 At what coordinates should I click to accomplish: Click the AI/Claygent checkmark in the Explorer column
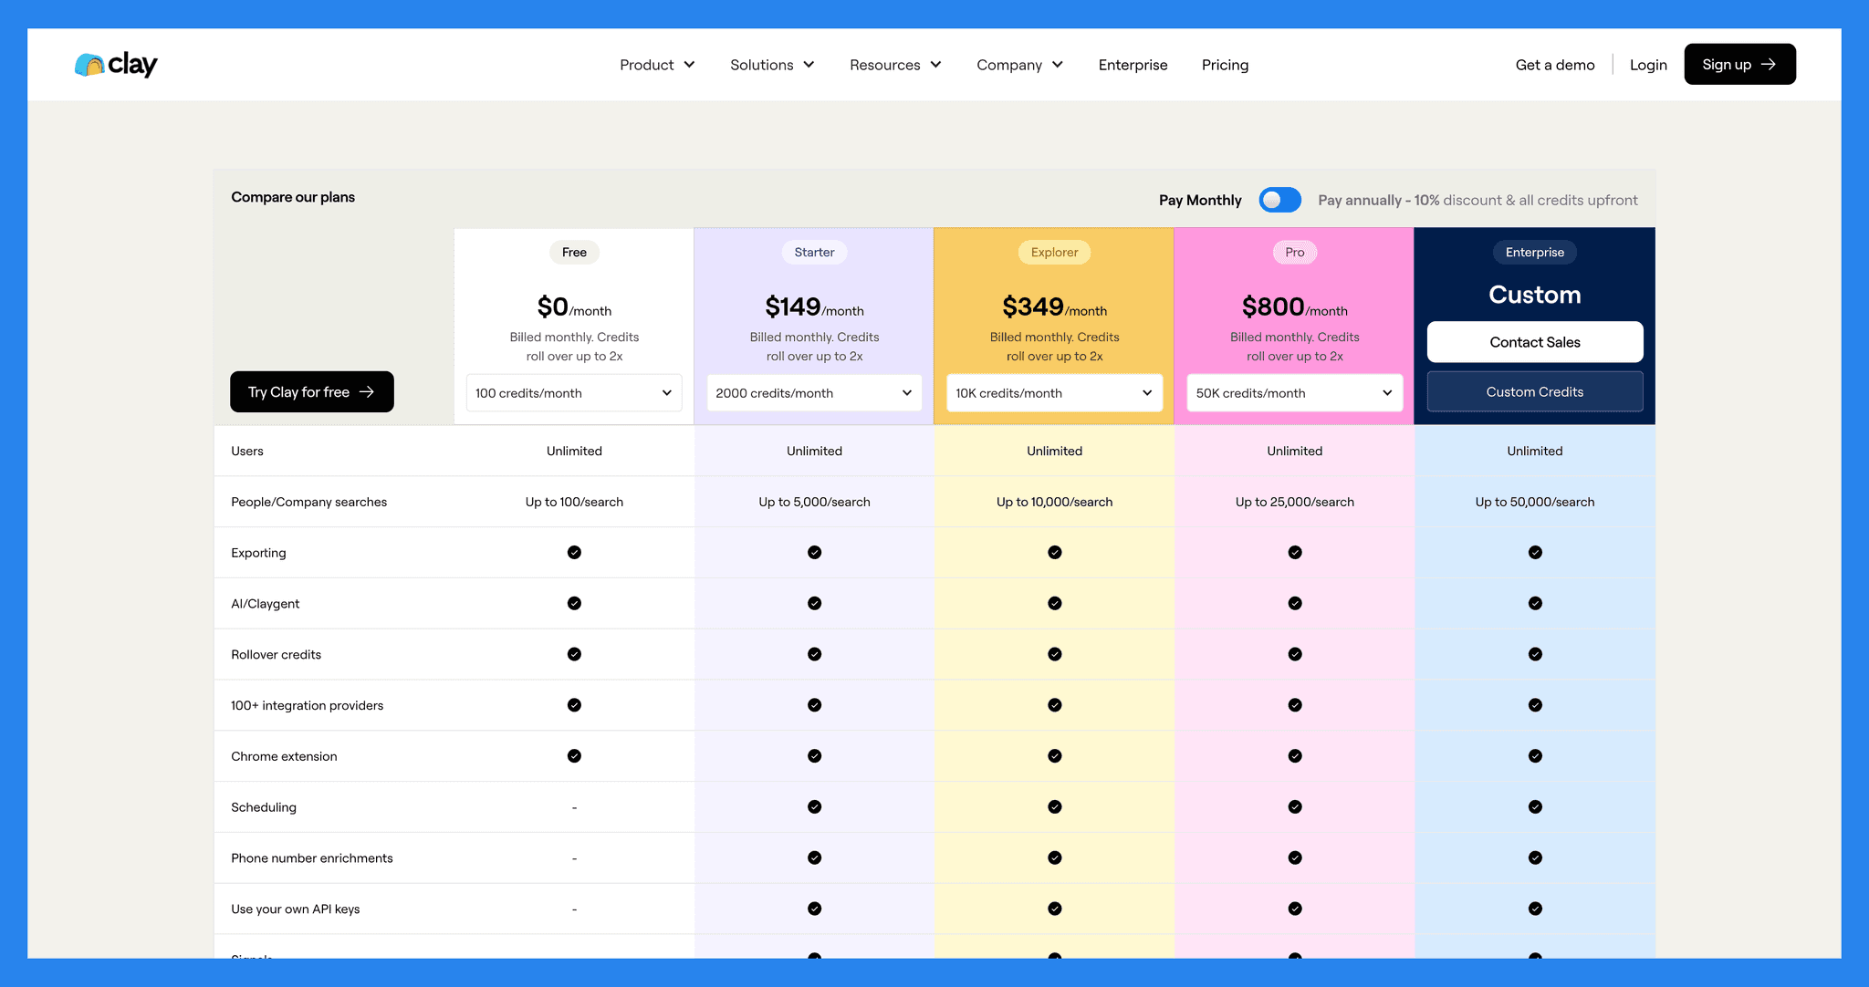coord(1054,604)
